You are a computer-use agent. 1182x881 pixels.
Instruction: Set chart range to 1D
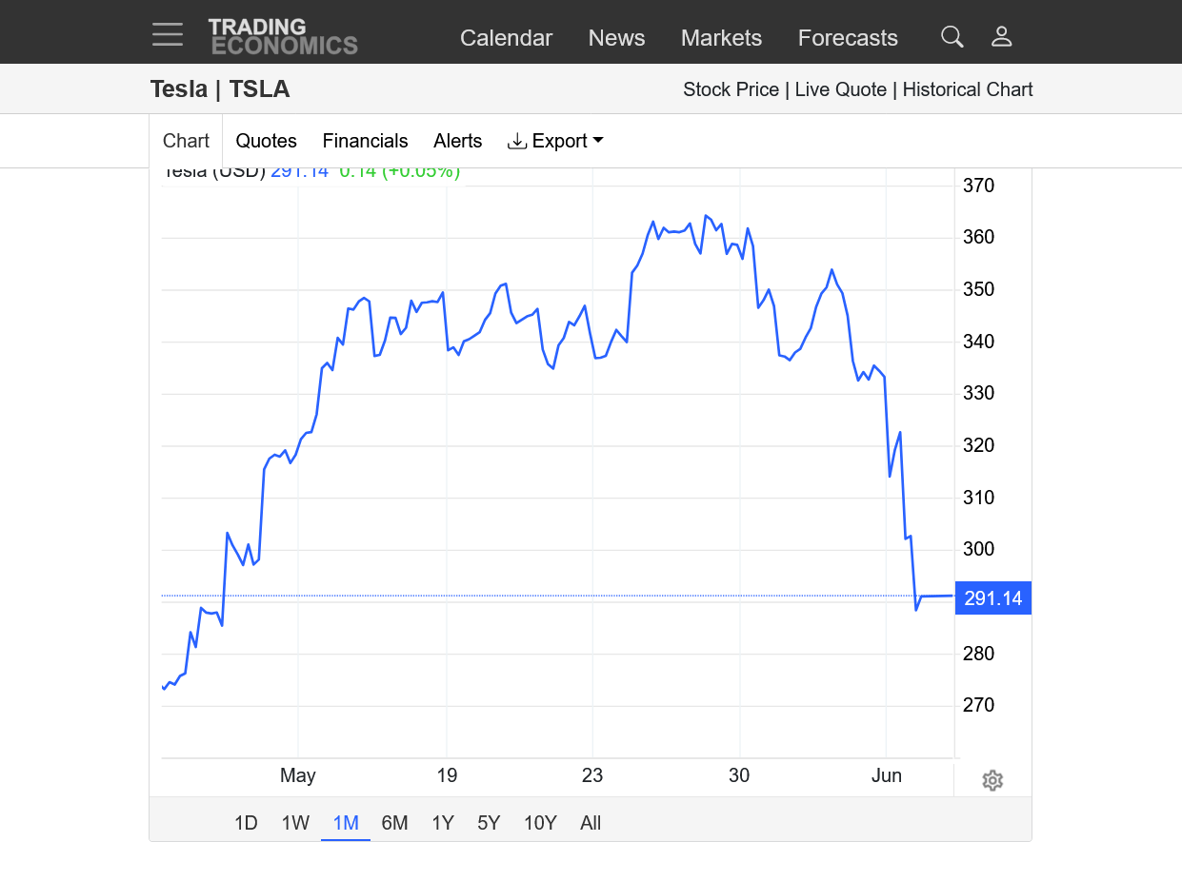pyautogui.click(x=246, y=823)
